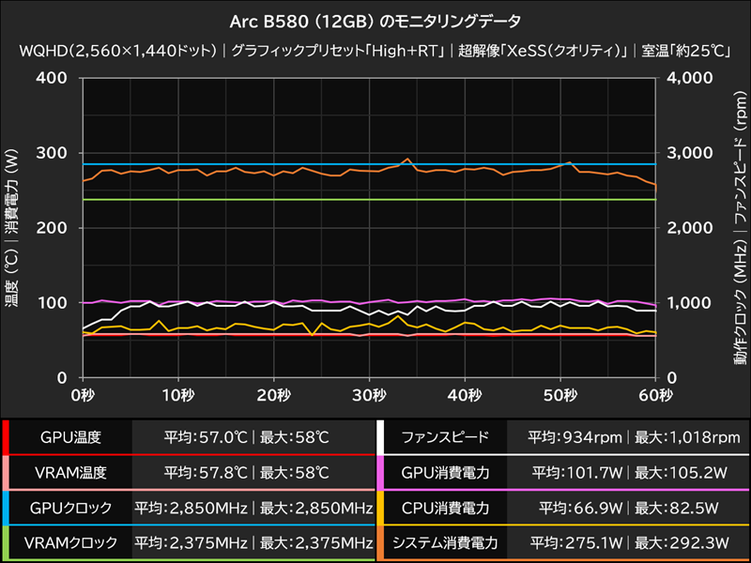Click the legend label "VRAM温度"

(x=70, y=473)
